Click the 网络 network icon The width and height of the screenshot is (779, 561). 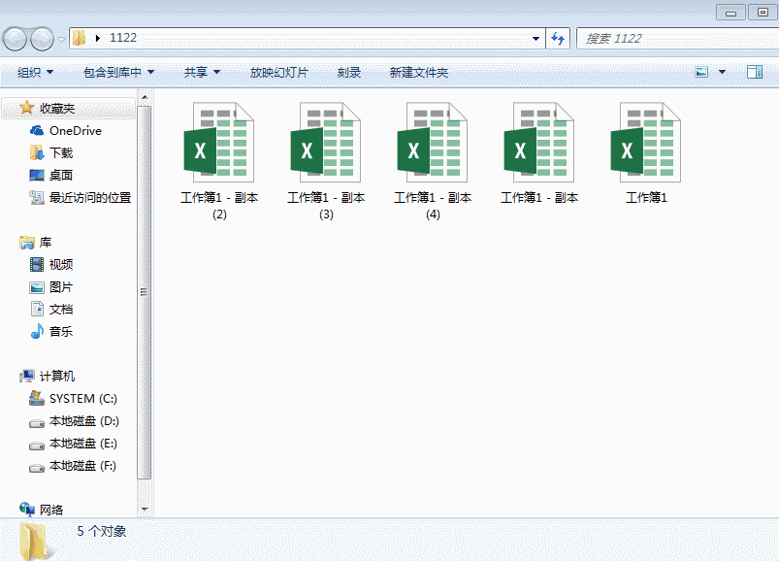tap(27, 509)
